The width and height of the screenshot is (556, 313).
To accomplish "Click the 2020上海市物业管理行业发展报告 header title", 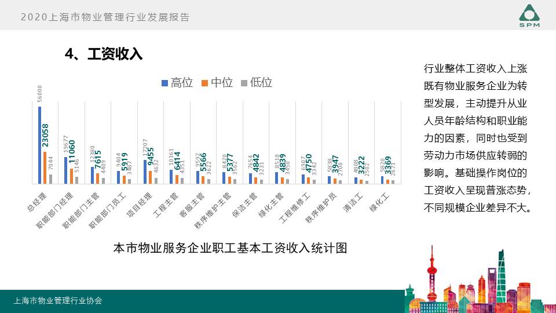I will pyautogui.click(x=105, y=17).
